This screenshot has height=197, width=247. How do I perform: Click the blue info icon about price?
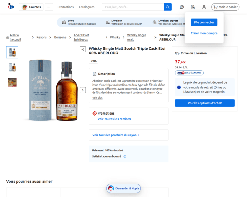pyautogui.click(x=179, y=87)
